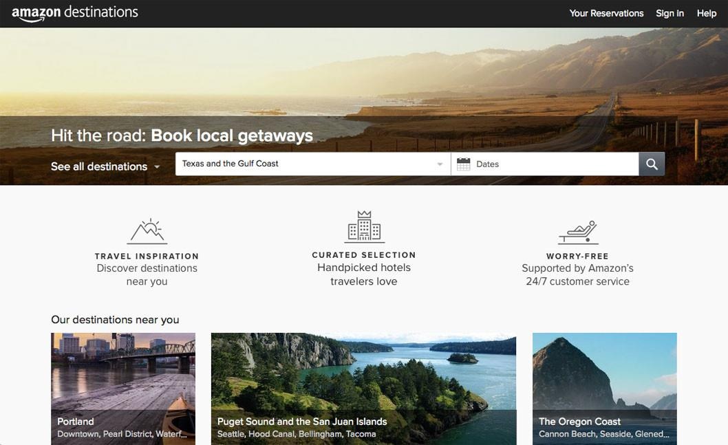Click the calendar icon in Dates field

coord(463,164)
